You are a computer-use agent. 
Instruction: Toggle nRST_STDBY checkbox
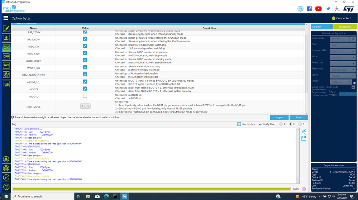[x=85, y=32]
